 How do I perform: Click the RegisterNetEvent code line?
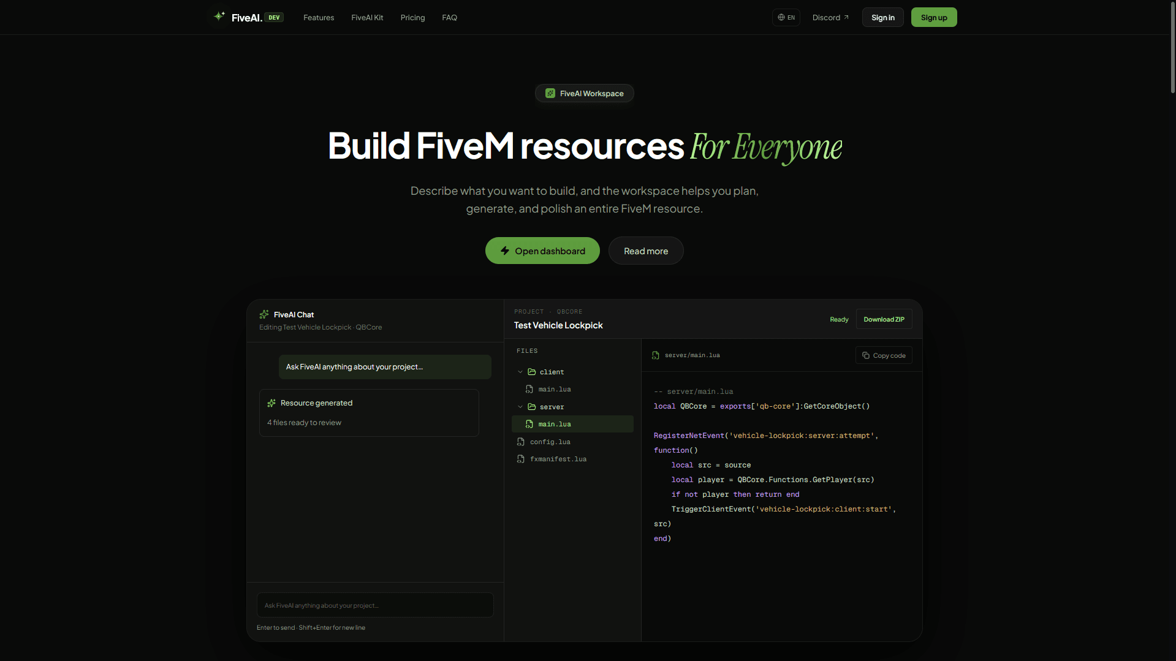tap(766, 436)
